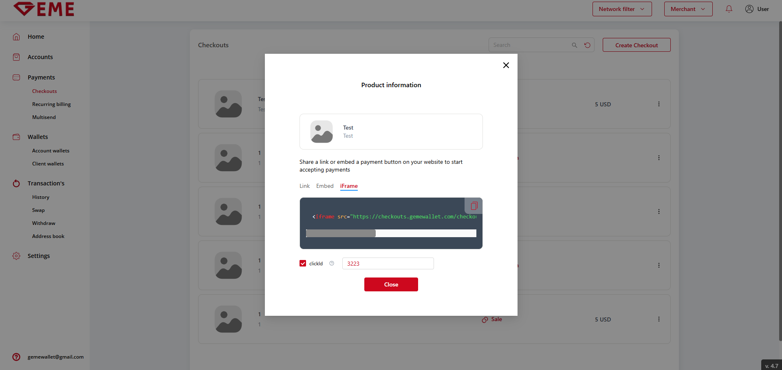Uncheck the clickId checkbox

coord(303,263)
